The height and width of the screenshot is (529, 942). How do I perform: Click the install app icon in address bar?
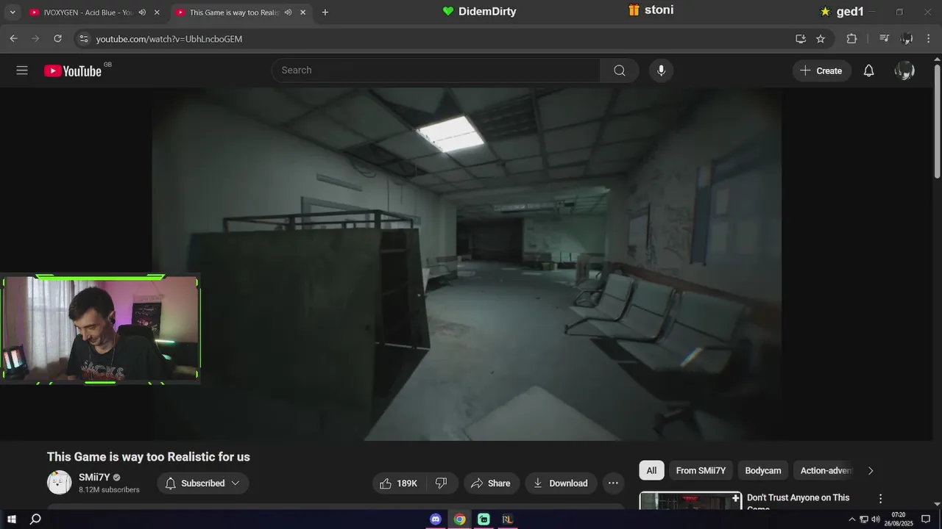(x=801, y=39)
